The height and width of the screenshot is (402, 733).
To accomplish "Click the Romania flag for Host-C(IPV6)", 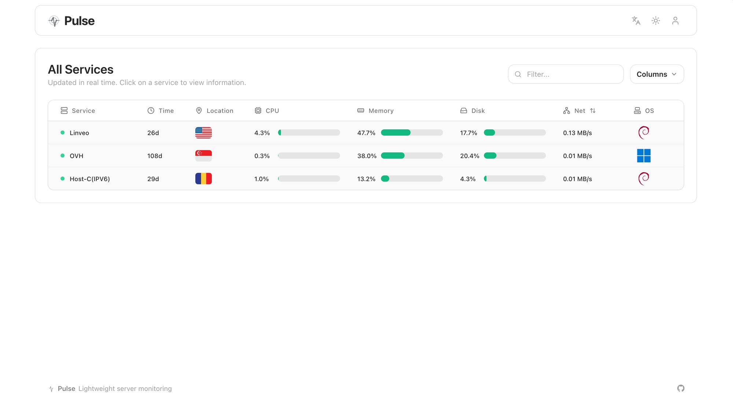I will [203, 179].
